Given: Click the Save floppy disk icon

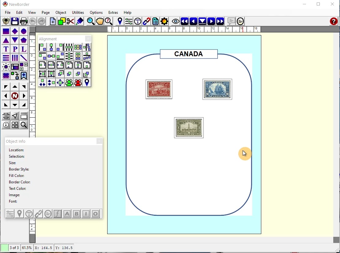Looking at the screenshot, I should [x=15, y=21].
